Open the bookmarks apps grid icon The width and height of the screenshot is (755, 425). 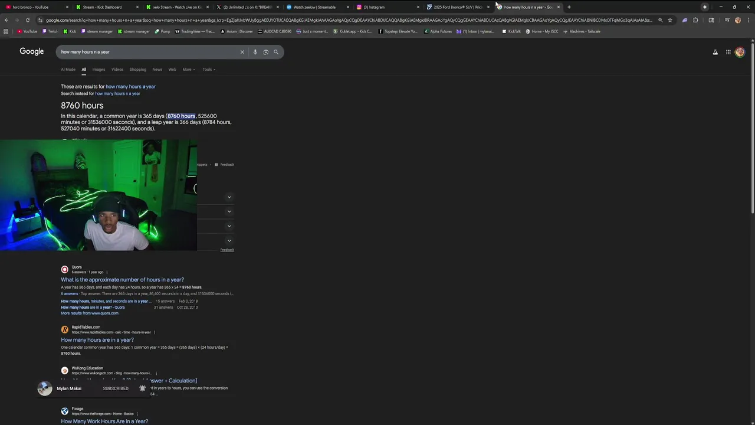(6, 31)
